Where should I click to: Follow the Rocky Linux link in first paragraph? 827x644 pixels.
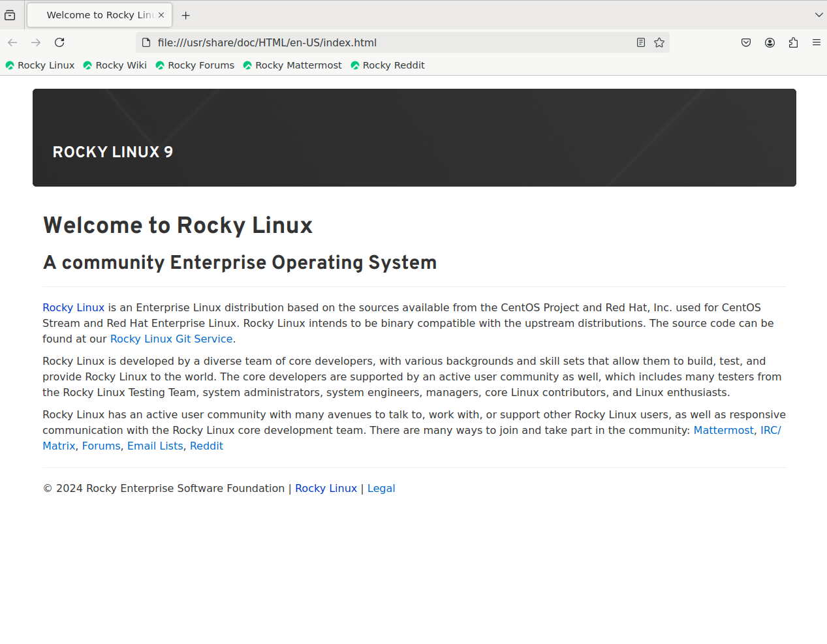73,307
